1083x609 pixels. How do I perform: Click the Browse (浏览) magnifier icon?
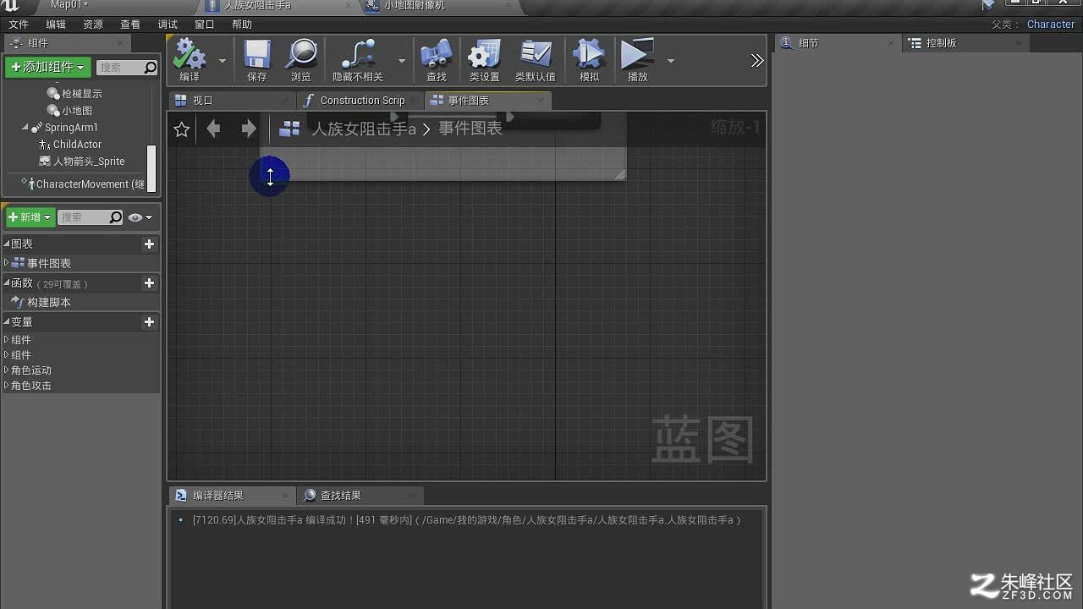(301, 55)
